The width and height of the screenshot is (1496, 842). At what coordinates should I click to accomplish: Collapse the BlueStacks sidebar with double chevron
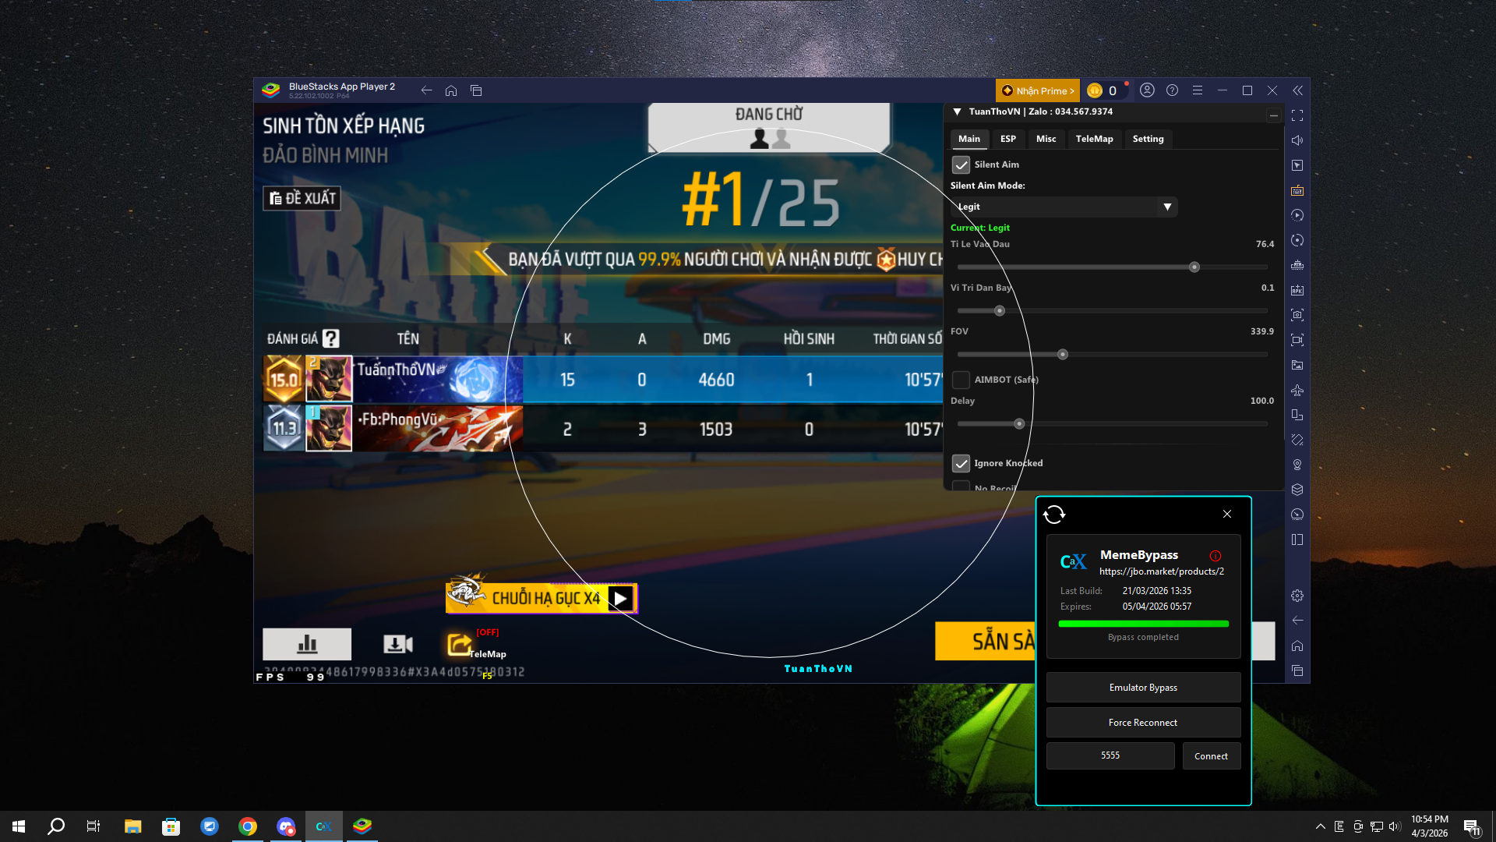(x=1297, y=90)
